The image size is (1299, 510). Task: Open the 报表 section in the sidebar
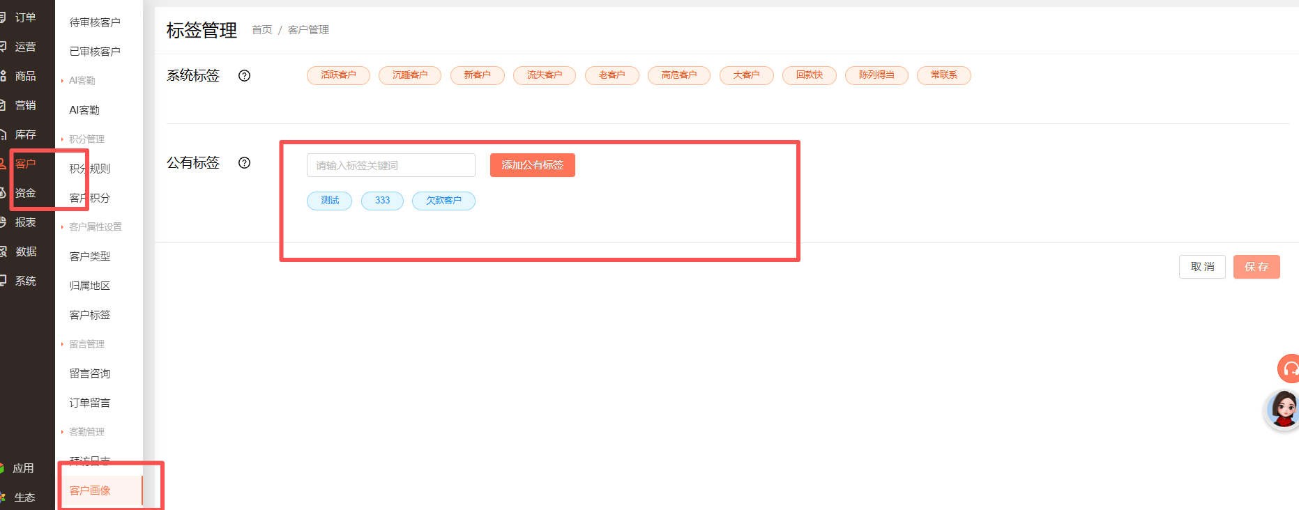click(25, 222)
